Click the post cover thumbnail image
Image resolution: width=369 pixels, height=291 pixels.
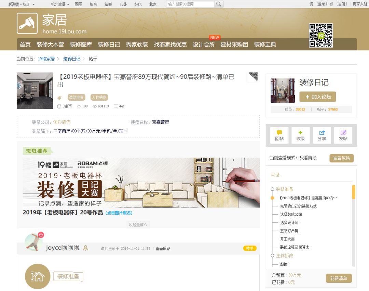point(35,90)
